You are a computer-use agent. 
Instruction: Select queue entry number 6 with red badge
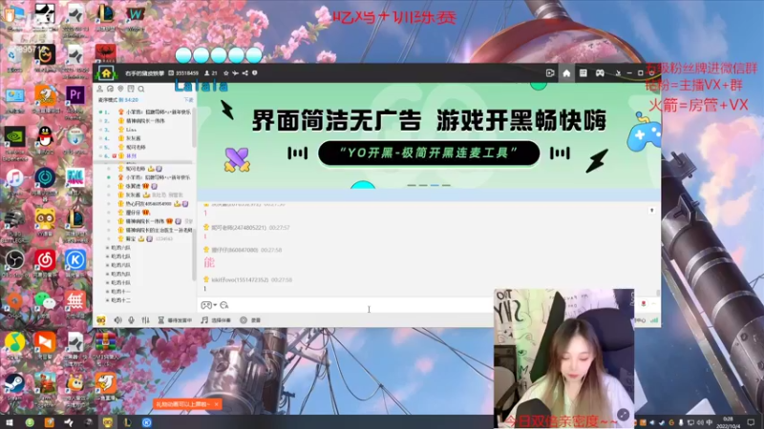145,156
